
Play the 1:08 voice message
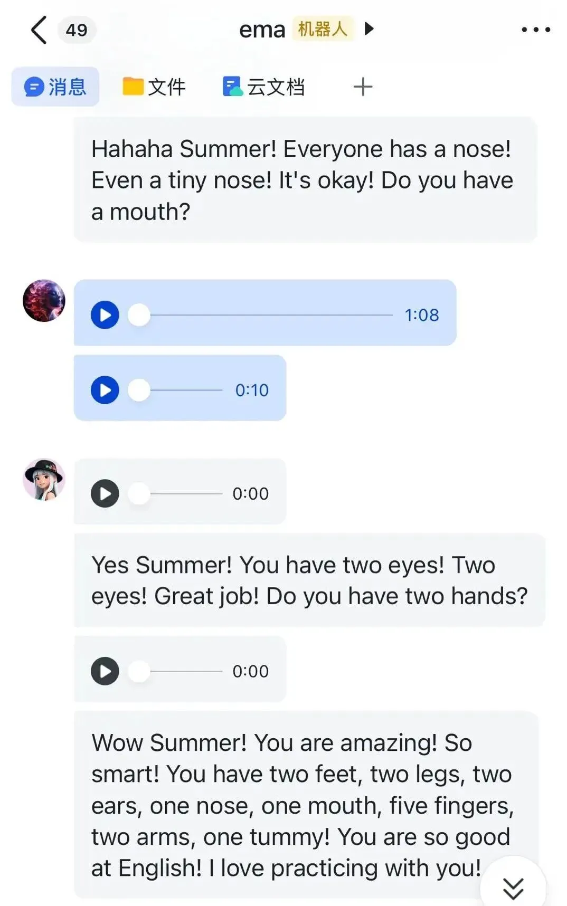coord(105,315)
